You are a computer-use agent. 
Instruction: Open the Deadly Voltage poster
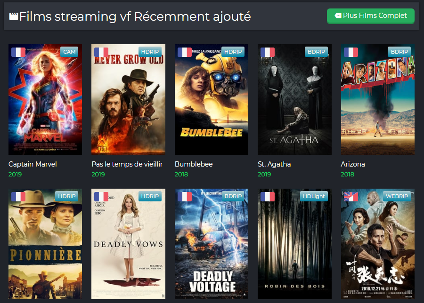coord(212,244)
